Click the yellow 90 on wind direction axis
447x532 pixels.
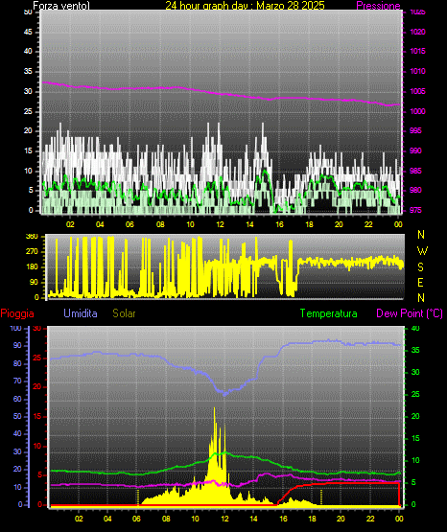pos(34,282)
